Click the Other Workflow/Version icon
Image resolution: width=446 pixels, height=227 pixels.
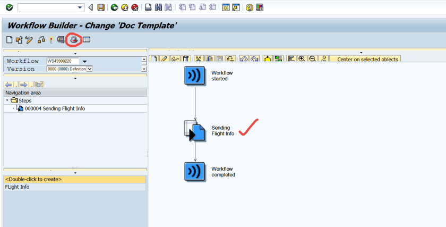[19, 40]
